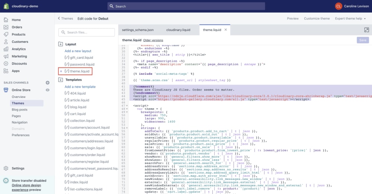Open Preferences under Online Store
Screen dimensions: 372x194
point(20,135)
